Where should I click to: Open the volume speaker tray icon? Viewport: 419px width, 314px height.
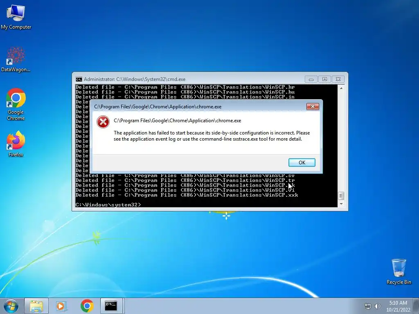(377, 306)
